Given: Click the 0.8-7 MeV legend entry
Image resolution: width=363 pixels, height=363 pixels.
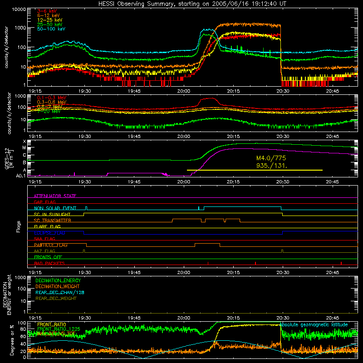Looking at the screenshot, I should coord(49,107).
